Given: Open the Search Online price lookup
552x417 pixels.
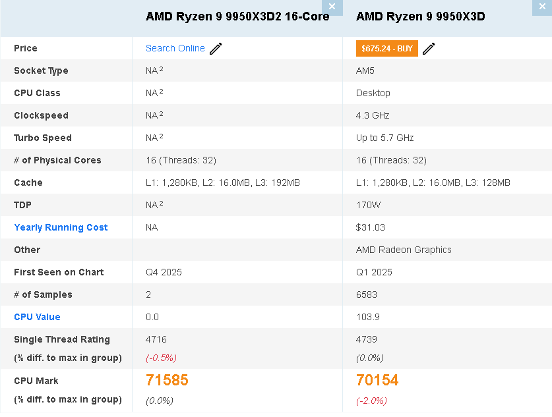Looking at the screenshot, I should tap(175, 48).
